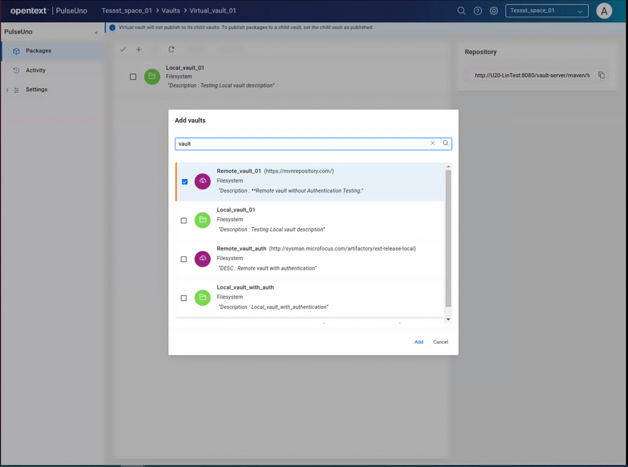Select Packages in the sidebar
The height and width of the screenshot is (467, 628).
(39, 51)
